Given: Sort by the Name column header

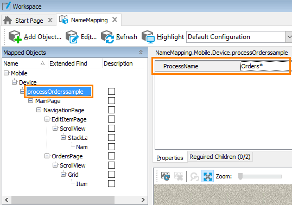Looking at the screenshot, I should coord(24,63).
